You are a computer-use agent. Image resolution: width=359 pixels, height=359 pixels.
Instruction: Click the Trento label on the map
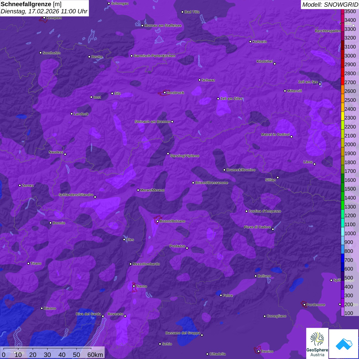point(141,286)
